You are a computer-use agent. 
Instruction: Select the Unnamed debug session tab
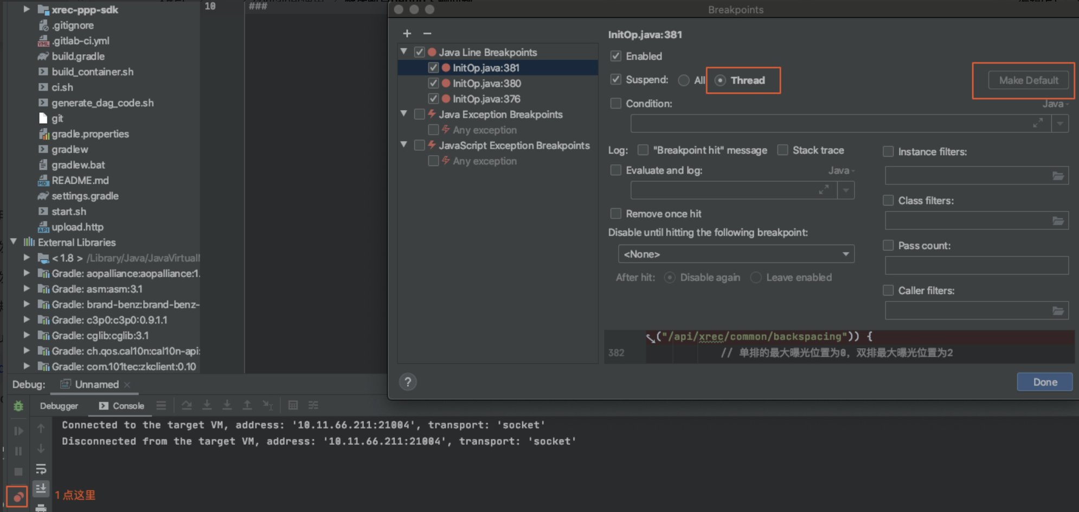click(97, 384)
